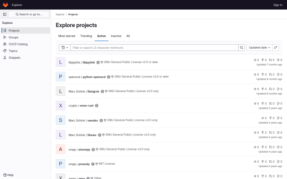Click the Search or go to button
Image resolution: width=287 pixels, height=179 pixels.
[29, 14]
